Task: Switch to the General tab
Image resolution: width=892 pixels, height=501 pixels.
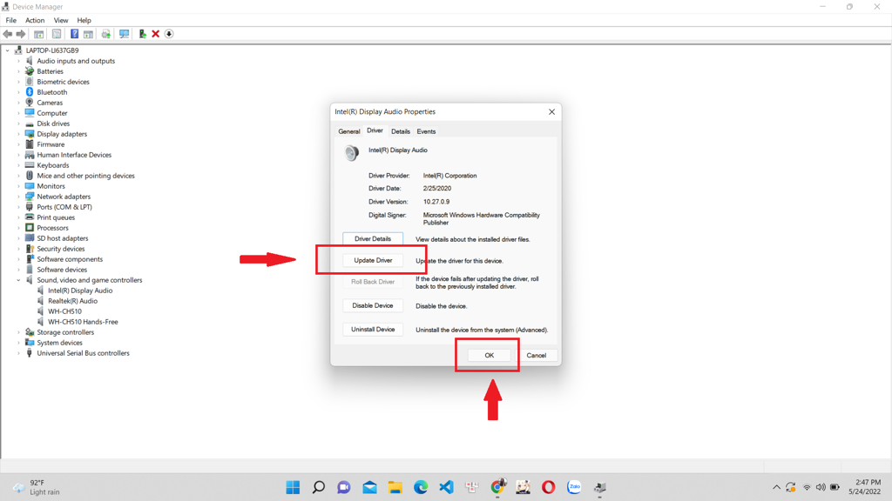Action: (348, 131)
